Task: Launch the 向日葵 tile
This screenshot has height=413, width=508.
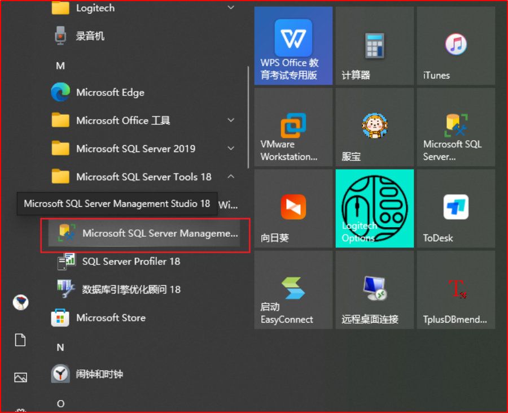Action: (x=293, y=208)
